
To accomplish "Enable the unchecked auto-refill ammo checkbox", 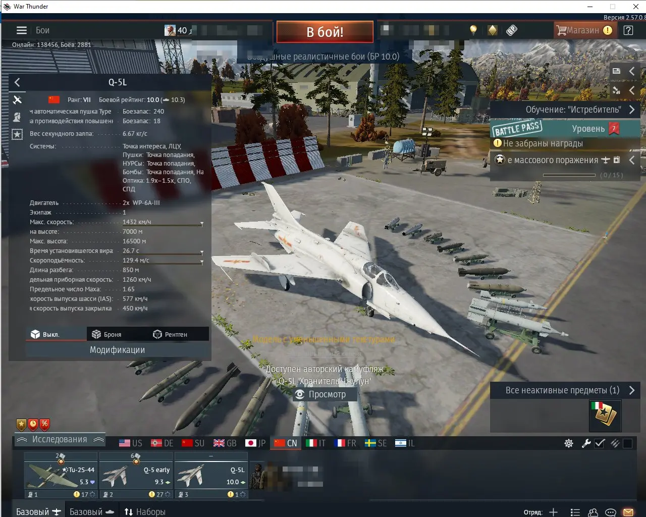I will (x=627, y=443).
